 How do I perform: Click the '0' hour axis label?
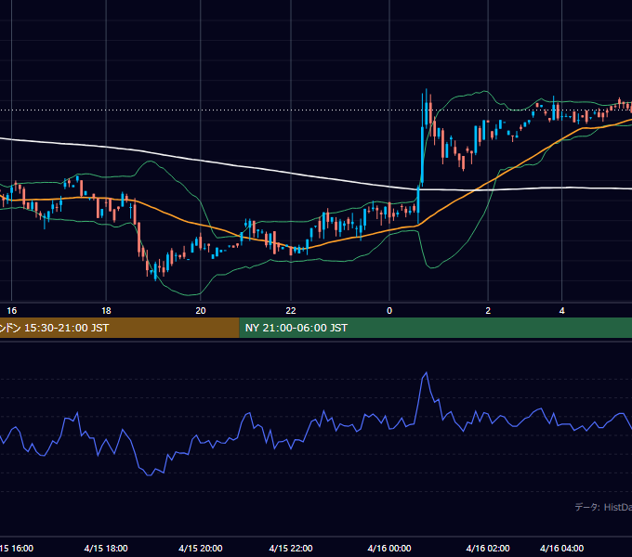click(389, 311)
